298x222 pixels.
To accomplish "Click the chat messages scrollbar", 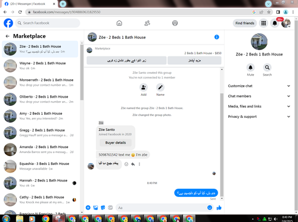I will (x=222, y=145).
